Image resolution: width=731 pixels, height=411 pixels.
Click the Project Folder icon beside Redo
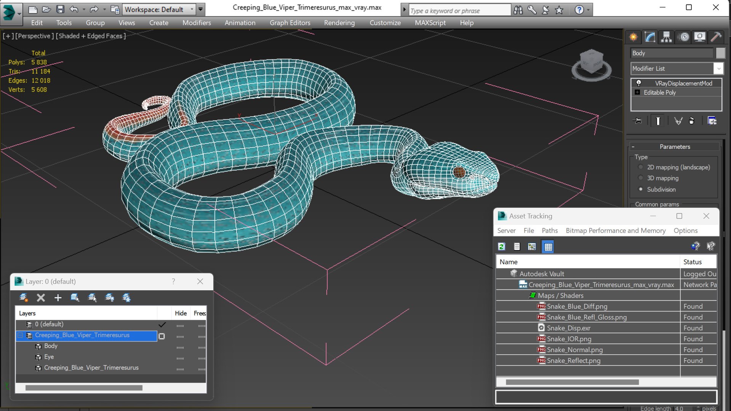(x=115, y=9)
